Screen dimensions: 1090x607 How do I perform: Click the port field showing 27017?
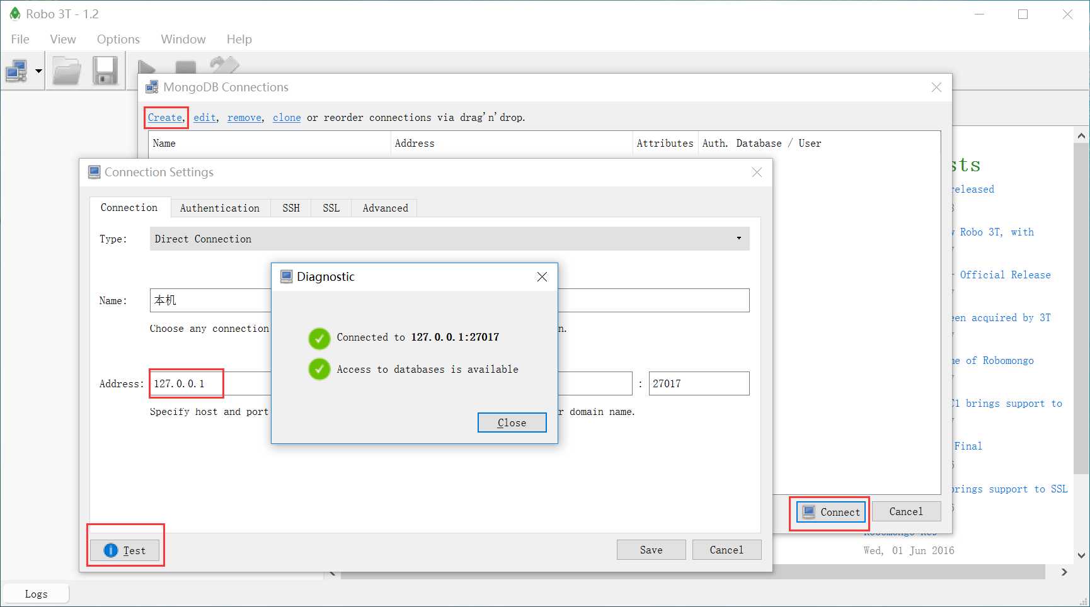699,383
